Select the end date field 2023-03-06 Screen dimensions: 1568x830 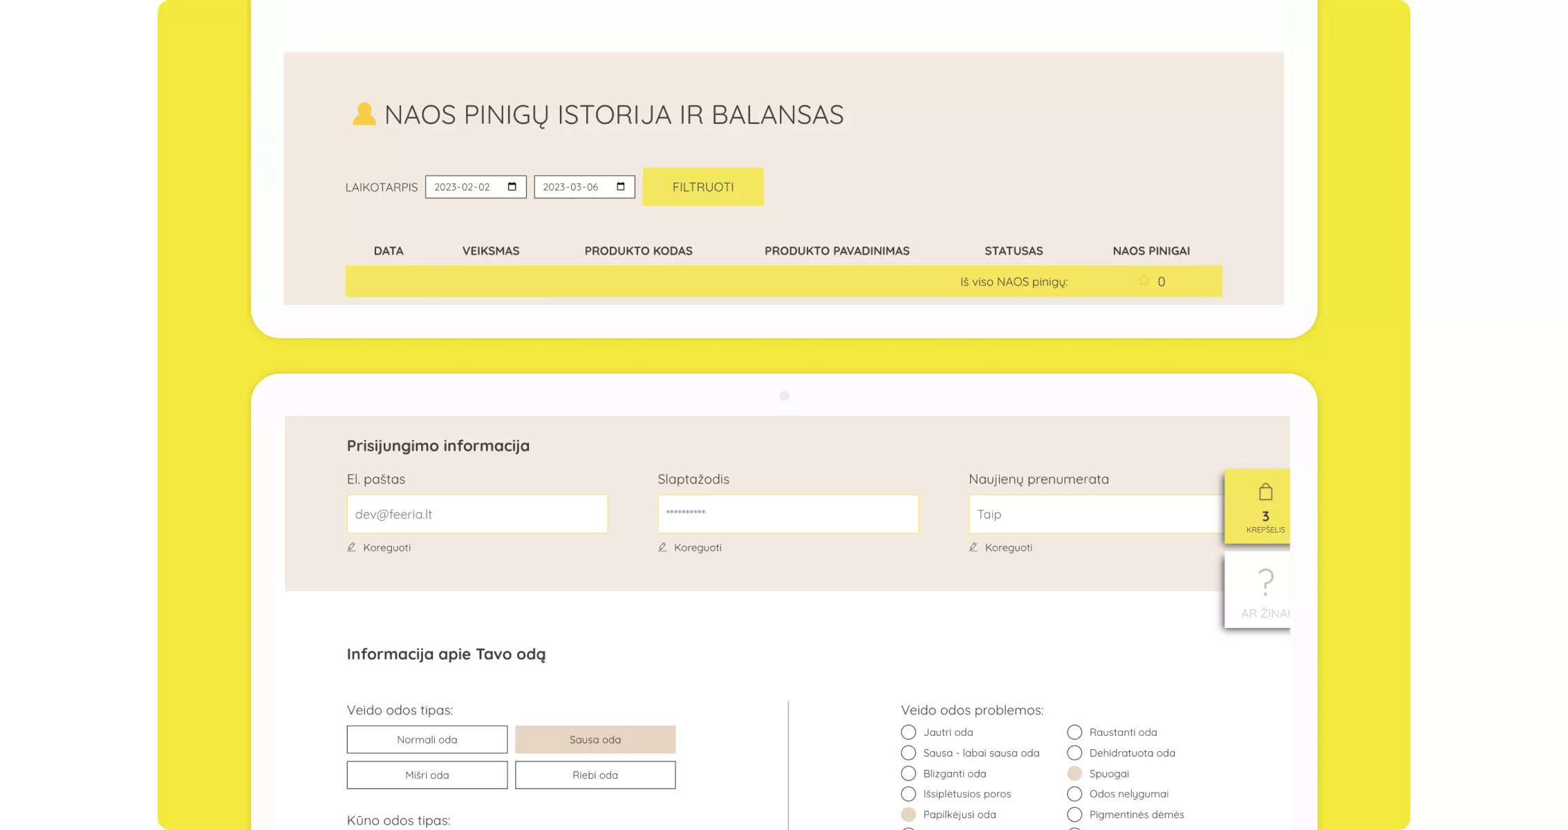coord(584,187)
